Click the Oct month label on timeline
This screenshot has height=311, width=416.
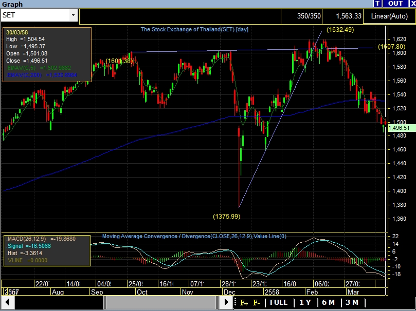click(142, 292)
